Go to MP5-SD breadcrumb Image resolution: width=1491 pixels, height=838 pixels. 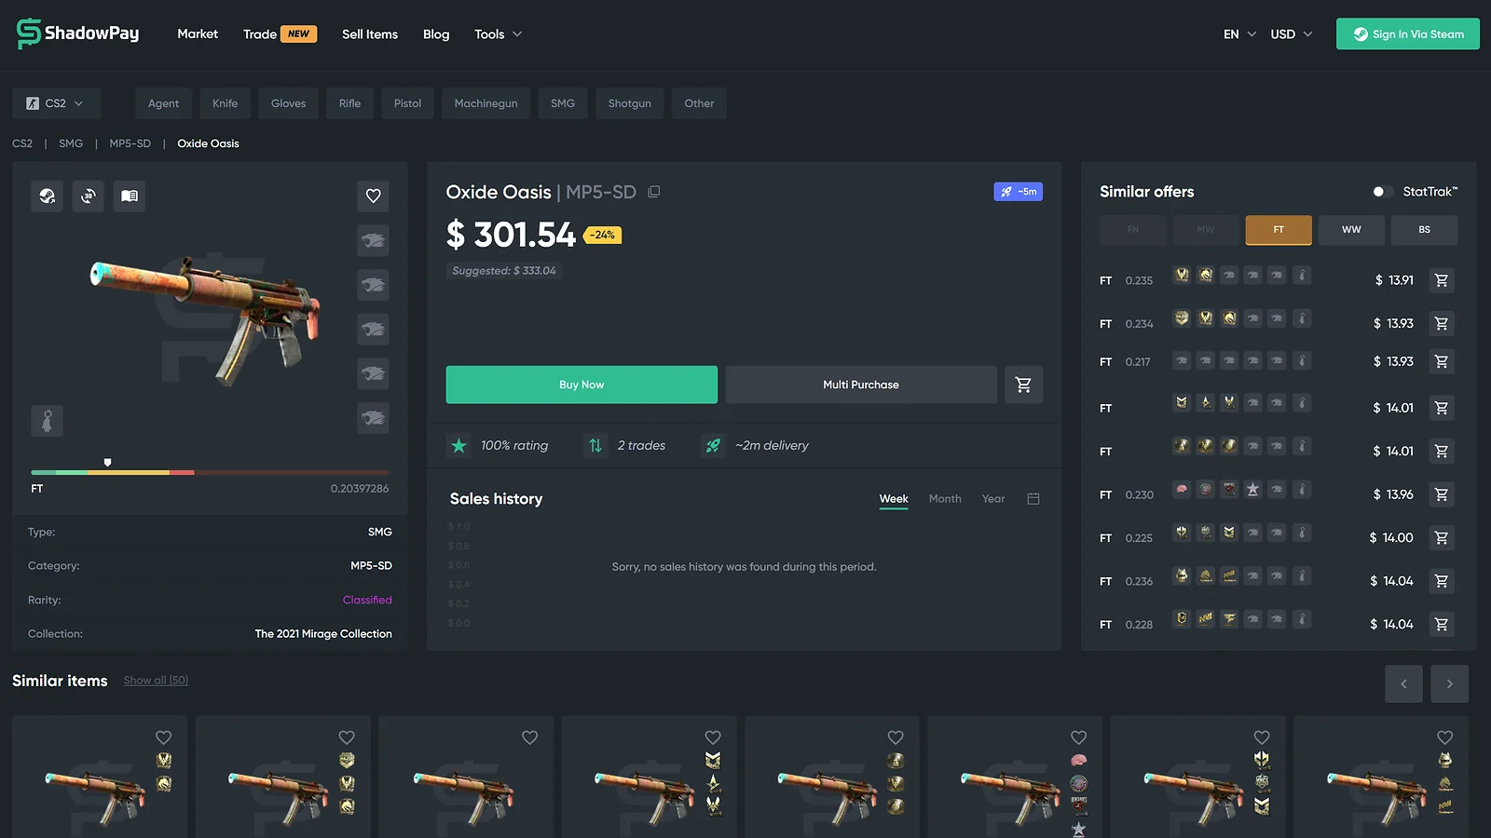click(x=130, y=143)
